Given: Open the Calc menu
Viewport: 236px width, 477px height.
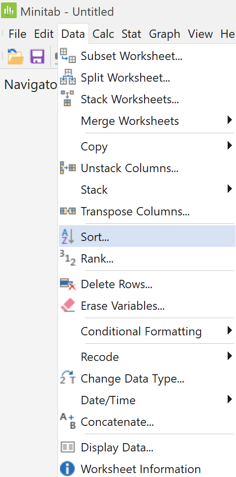Looking at the screenshot, I should (103, 34).
